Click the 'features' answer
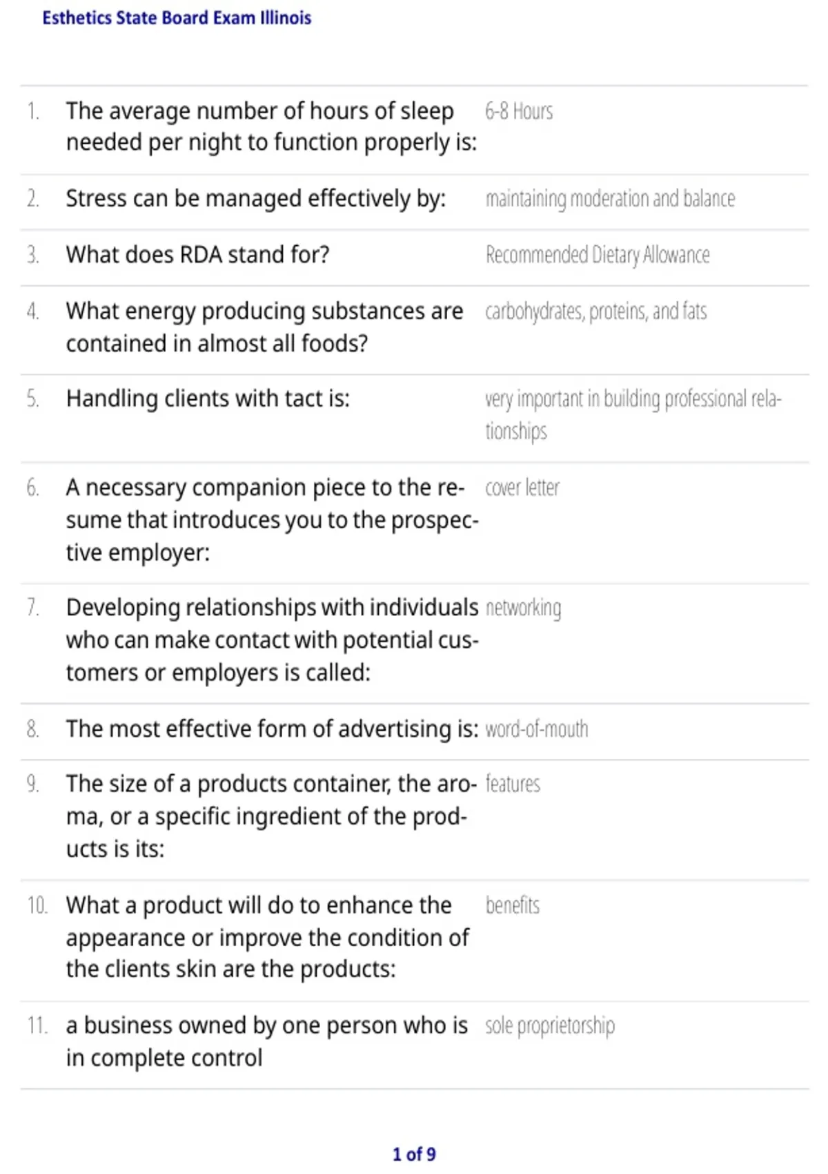Screen dimensions: 828x1174 click(513, 785)
